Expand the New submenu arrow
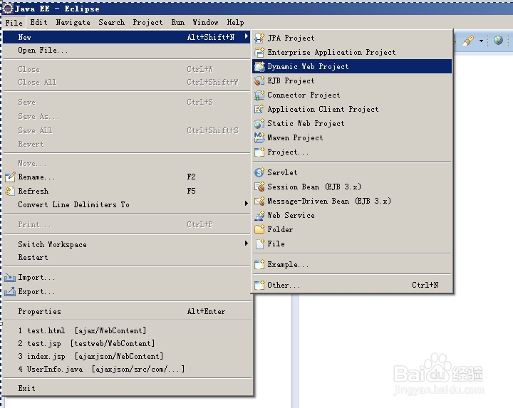The height and width of the screenshot is (408, 513). 247,36
